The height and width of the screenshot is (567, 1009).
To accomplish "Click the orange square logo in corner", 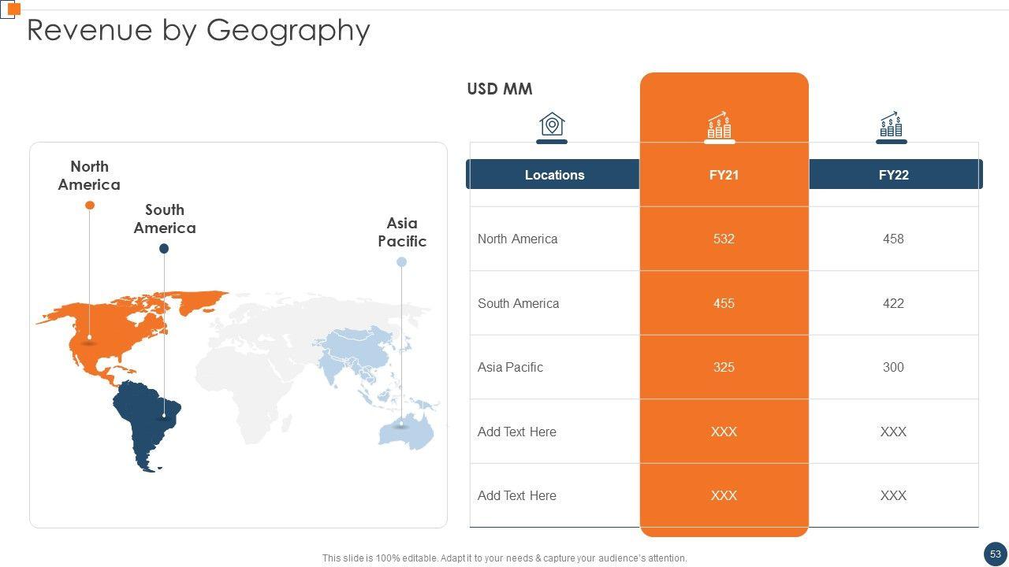I will pos(12,9).
